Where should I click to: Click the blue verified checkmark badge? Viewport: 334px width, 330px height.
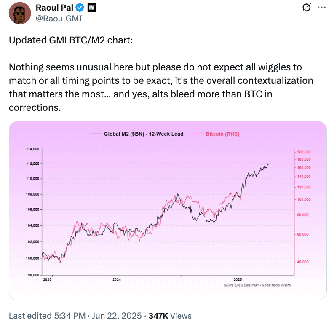coord(79,8)
